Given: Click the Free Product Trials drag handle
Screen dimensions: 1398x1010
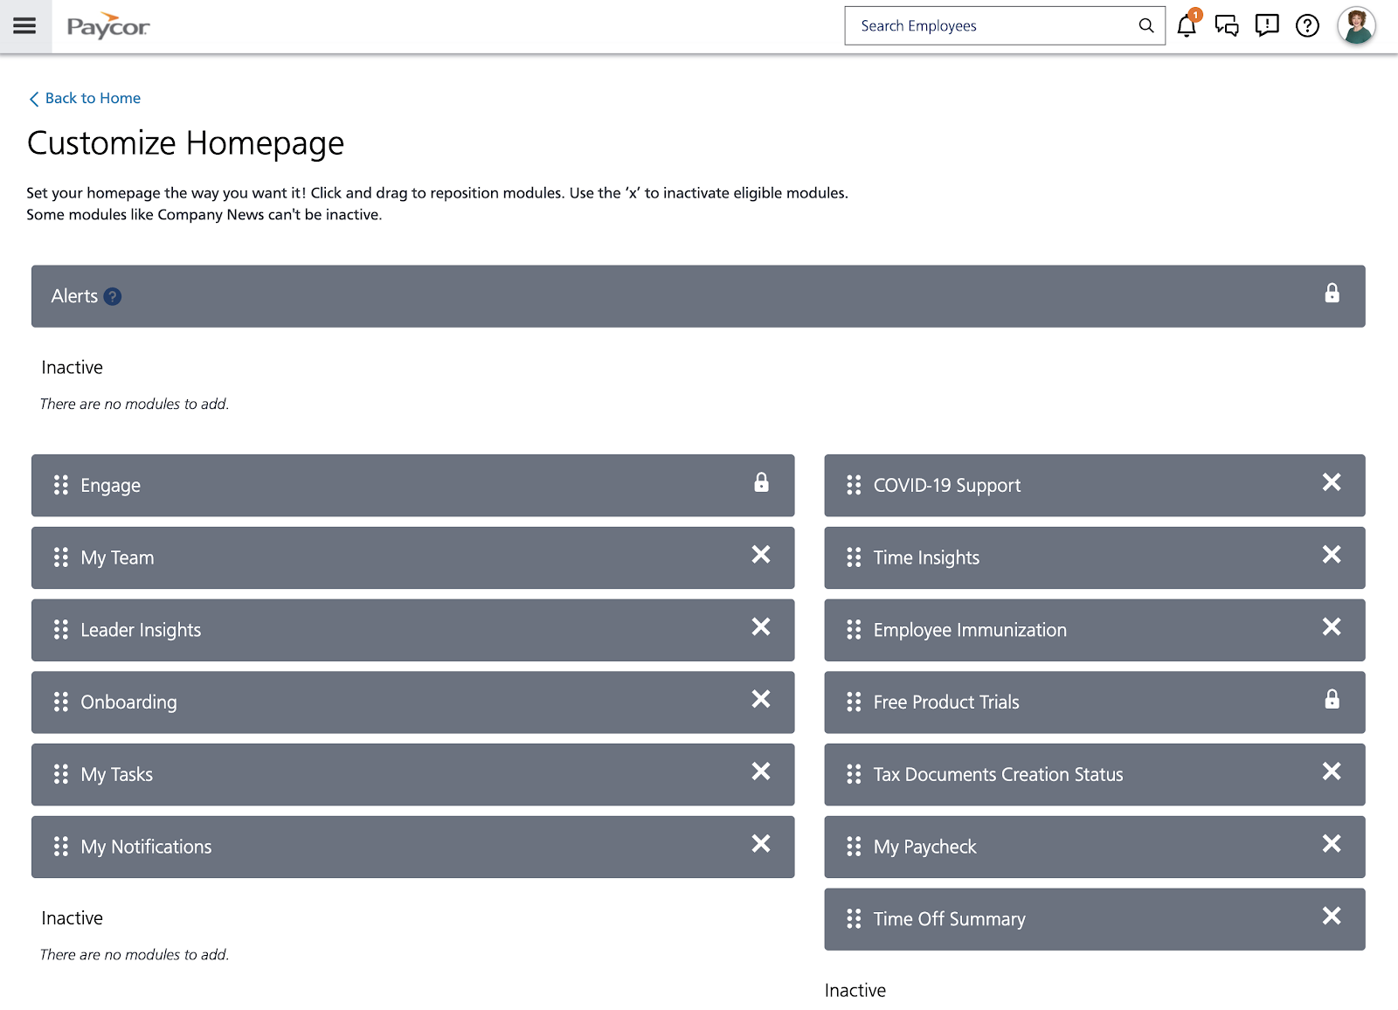Looking at the screenshot, I should pos(854,702).
